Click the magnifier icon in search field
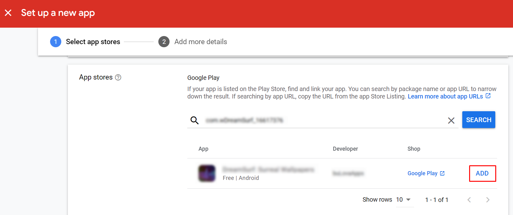Viewport: 513px width, 215px height. tap(194, 120)
